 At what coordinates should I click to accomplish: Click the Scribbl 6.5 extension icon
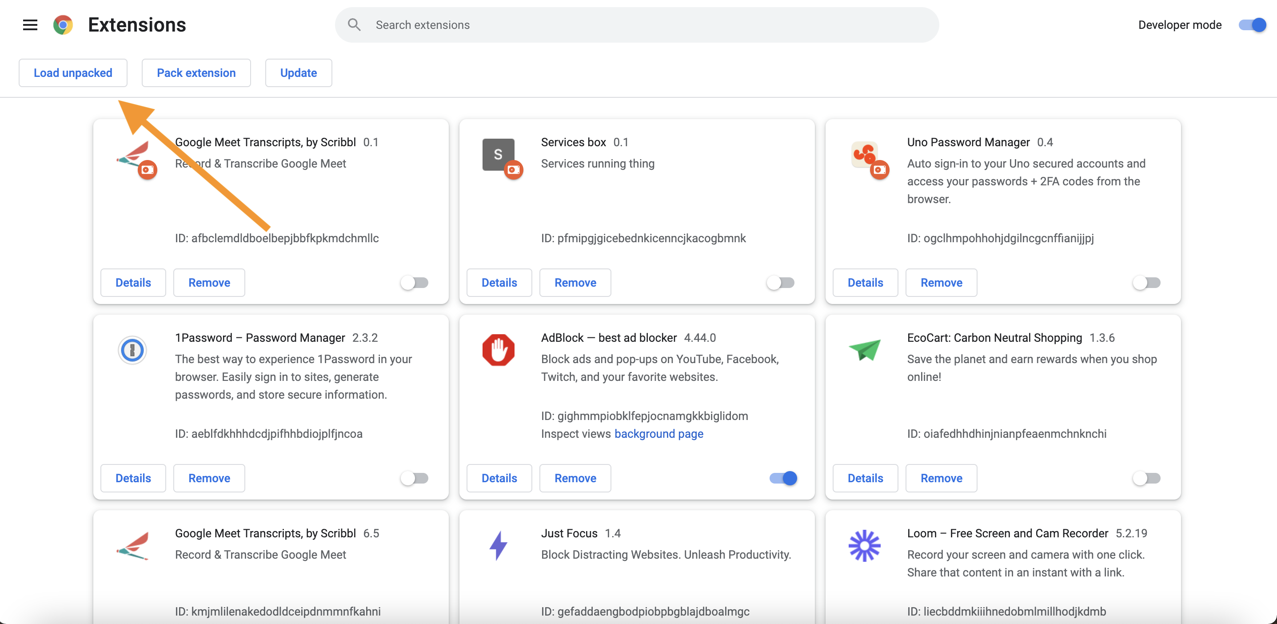133,546
